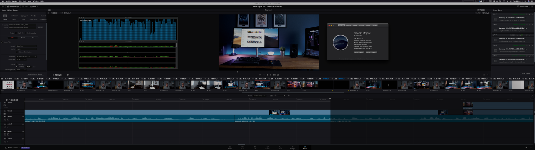Open the Format dropdown showing QuickTime
Viewport: 535px width, 150px height.
pos(26,46)
